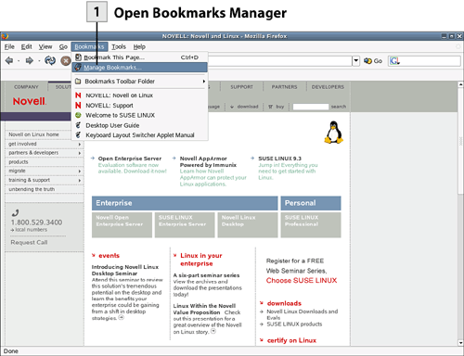Click the buy cart icon in page header
The height and width of the screenshot is (356, 464).
(270, 107)
